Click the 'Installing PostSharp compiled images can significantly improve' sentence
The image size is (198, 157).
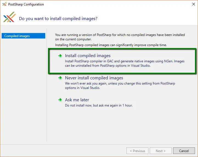point(111,45)
